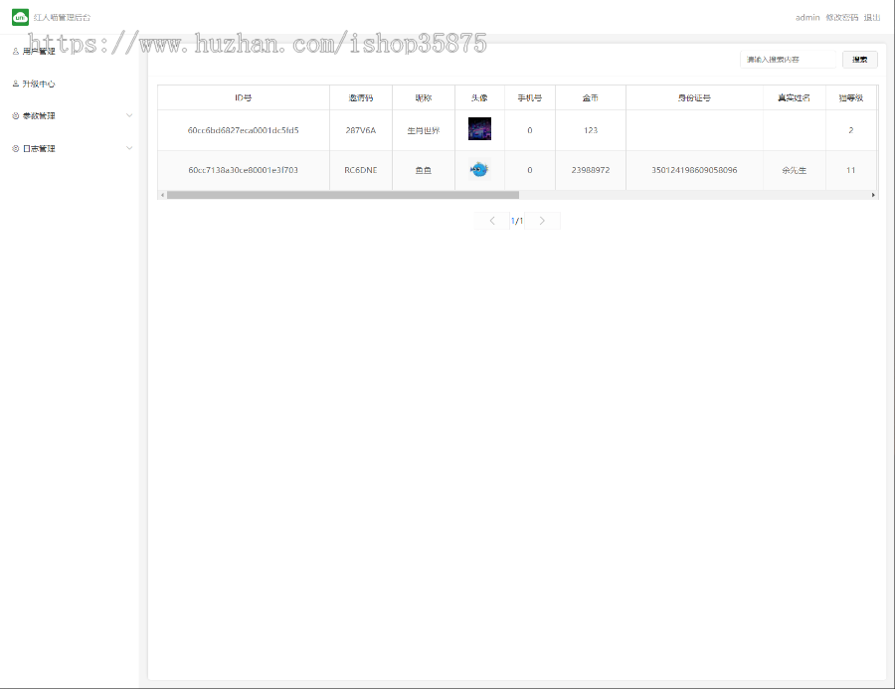Click cat level value 2
This screenshot has width=895, height=689.
click(850, 130)
